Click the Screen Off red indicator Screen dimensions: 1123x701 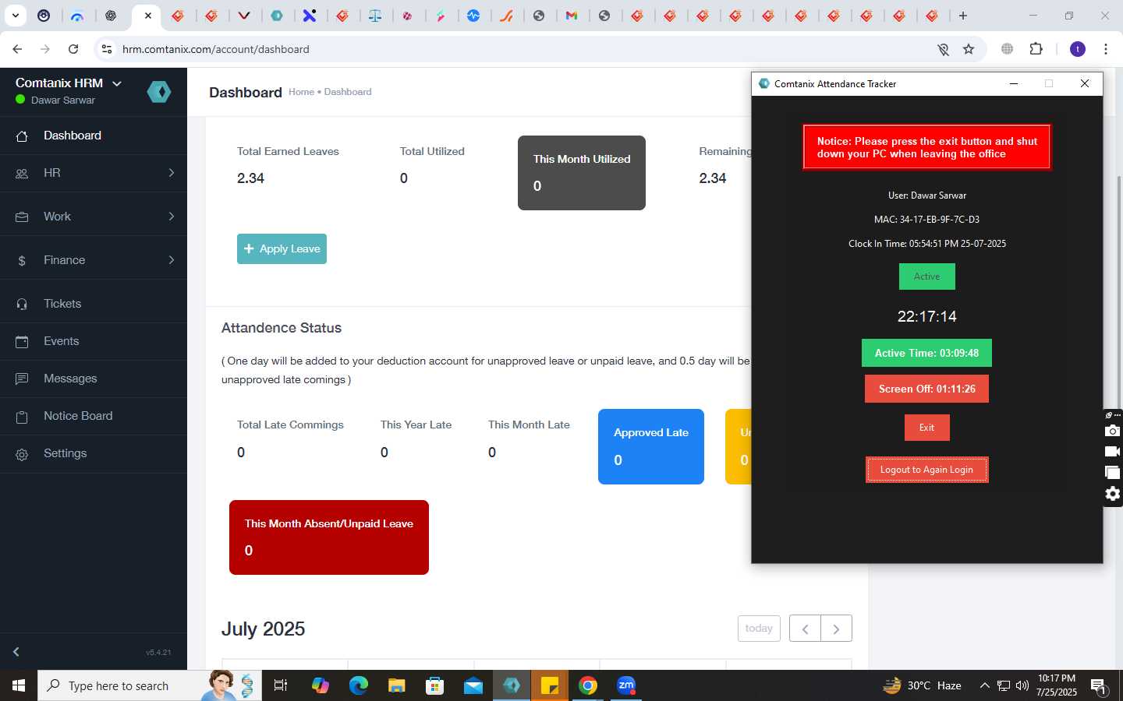coord(926,389)
